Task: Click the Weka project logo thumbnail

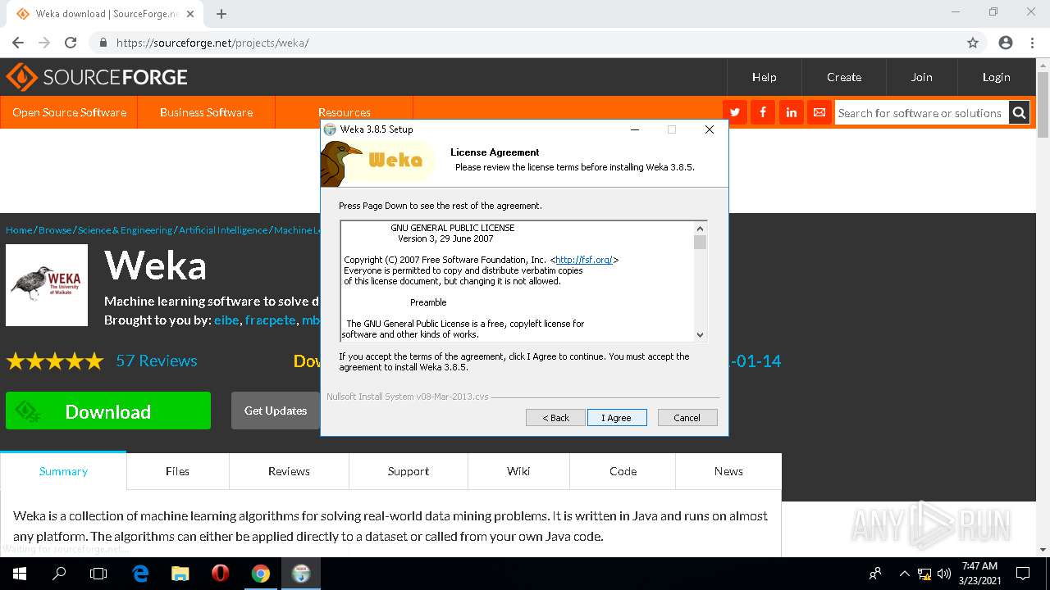Action: pos(47,285)
